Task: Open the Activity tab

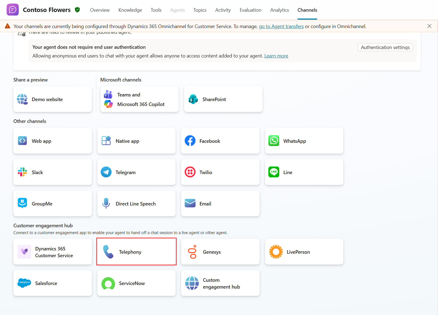Action: [x=223, y=10]
